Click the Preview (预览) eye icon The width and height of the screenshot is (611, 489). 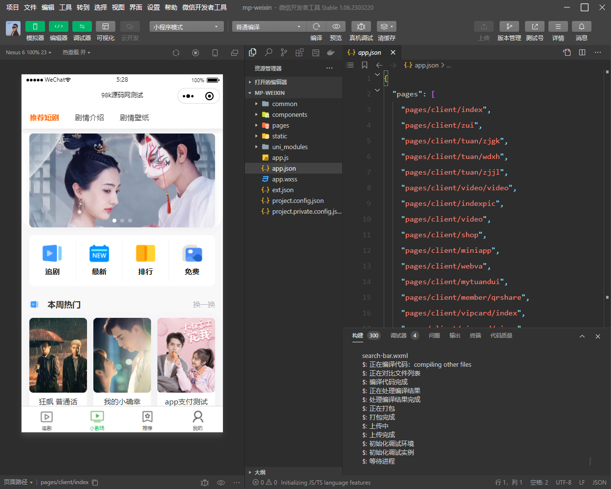pyautogui.click(x=336, y=26)
